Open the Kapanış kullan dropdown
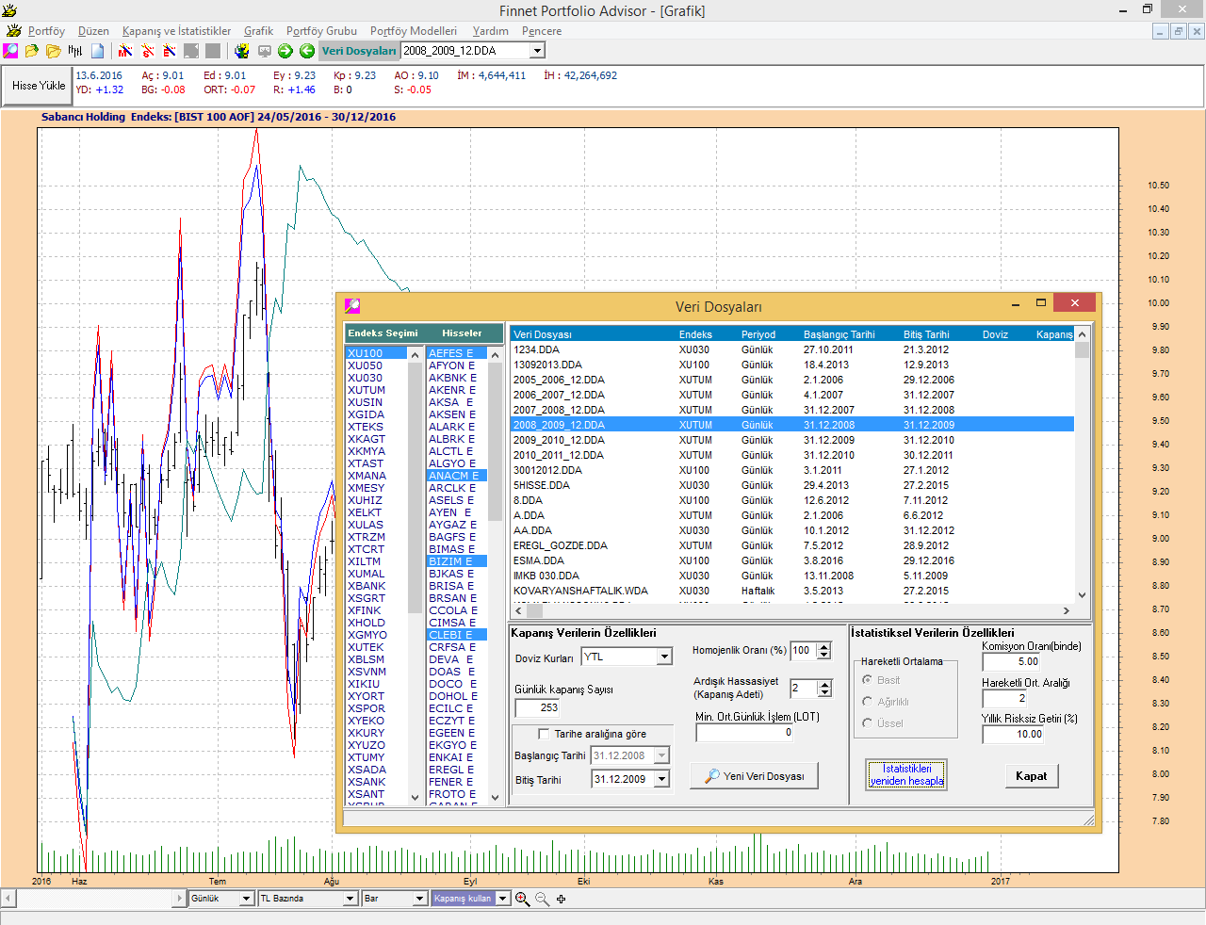The height and width of the screenshot is (925, 1206). 503,899
